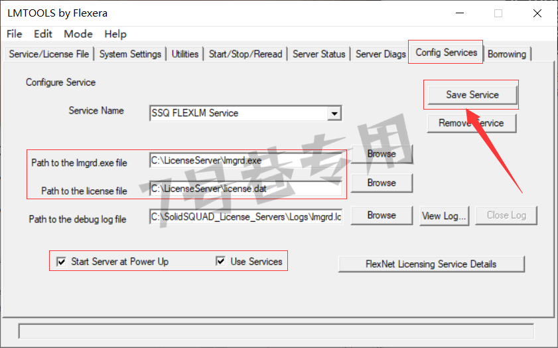558x348 pixels.
Task: Click the Path to the license file label
Action: 84,191
